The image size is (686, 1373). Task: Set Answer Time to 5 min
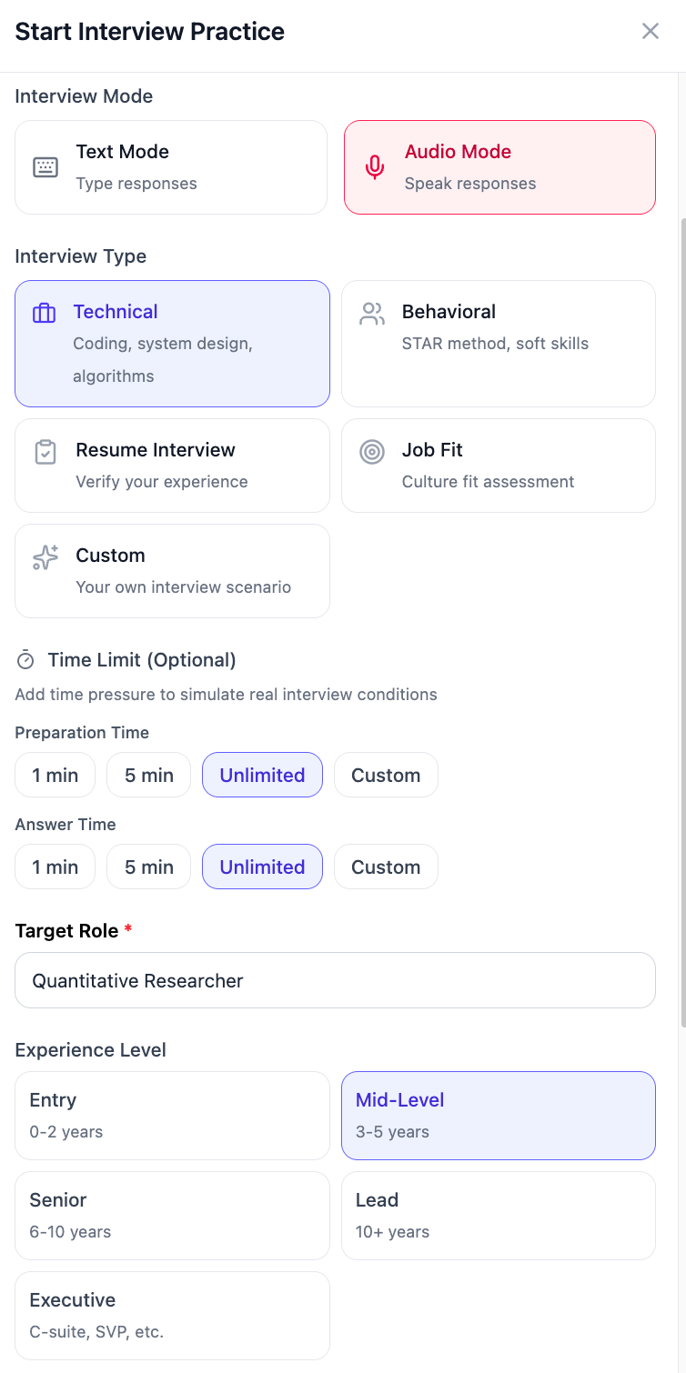[149, 867]
